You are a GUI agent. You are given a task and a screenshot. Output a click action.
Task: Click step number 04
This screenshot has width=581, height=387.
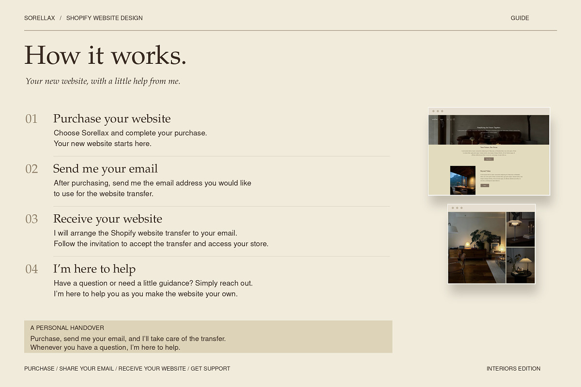pos(31,269)
